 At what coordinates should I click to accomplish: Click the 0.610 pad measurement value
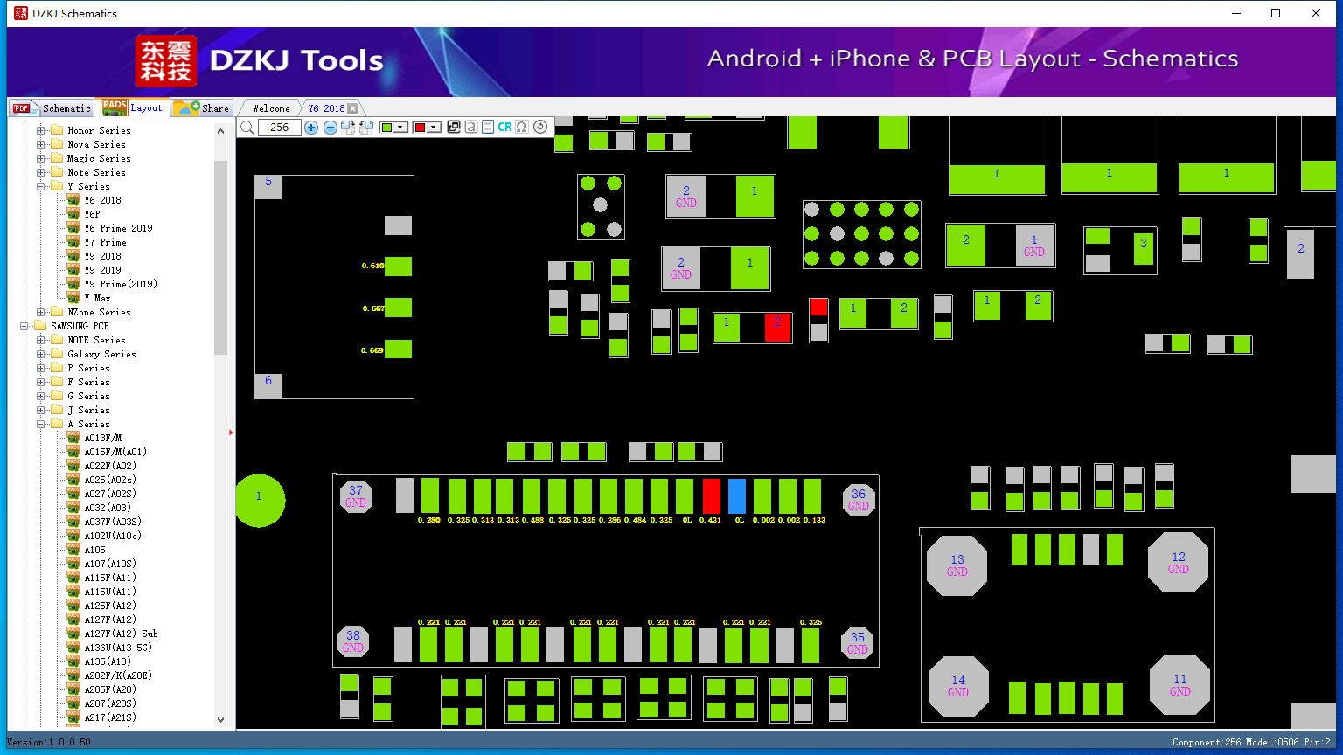tap(372, 266)
